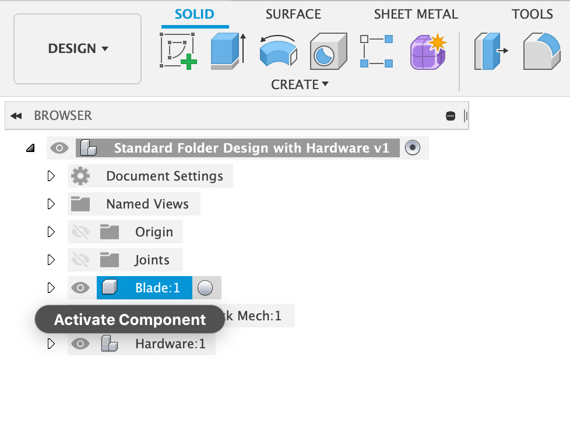Switch to the SURFACE tab
570x424 pixels.
293,15
